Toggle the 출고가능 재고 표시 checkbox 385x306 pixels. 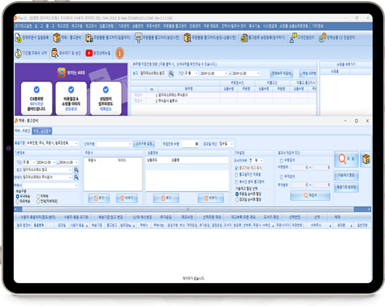click(236, 168)
